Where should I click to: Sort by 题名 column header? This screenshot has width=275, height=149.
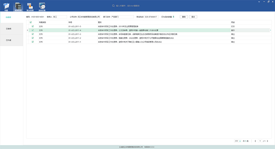tap(164, 22)
